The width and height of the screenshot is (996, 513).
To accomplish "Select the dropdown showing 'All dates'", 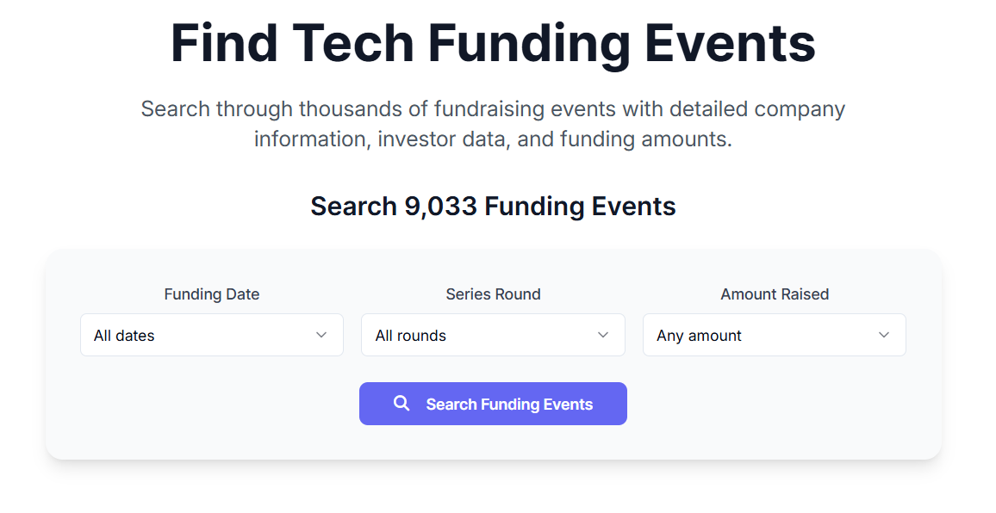I will [211, 335].
